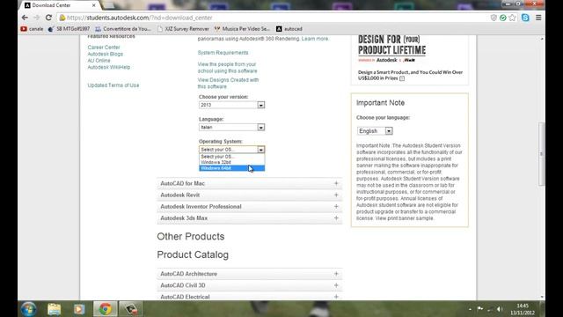Open AU Online link
The width and height of the screenshot is (563, 317).
click(x=99, y=61)
